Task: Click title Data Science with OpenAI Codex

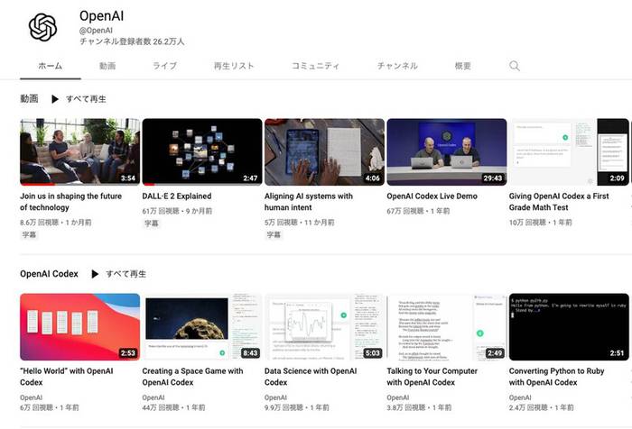Action: click(x=311, y=377)
